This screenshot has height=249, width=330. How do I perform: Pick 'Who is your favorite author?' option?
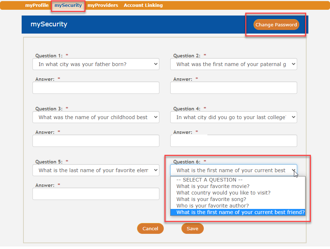212,206
